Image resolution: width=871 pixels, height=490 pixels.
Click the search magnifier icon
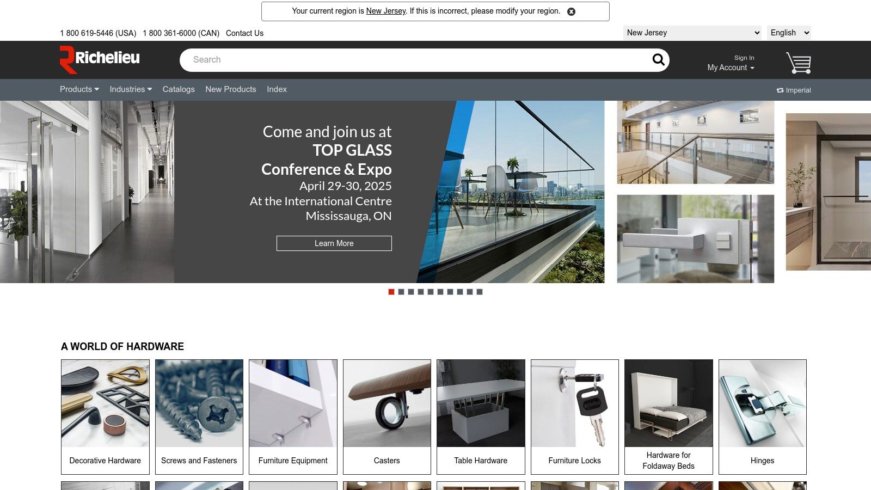tap(658, 60)
